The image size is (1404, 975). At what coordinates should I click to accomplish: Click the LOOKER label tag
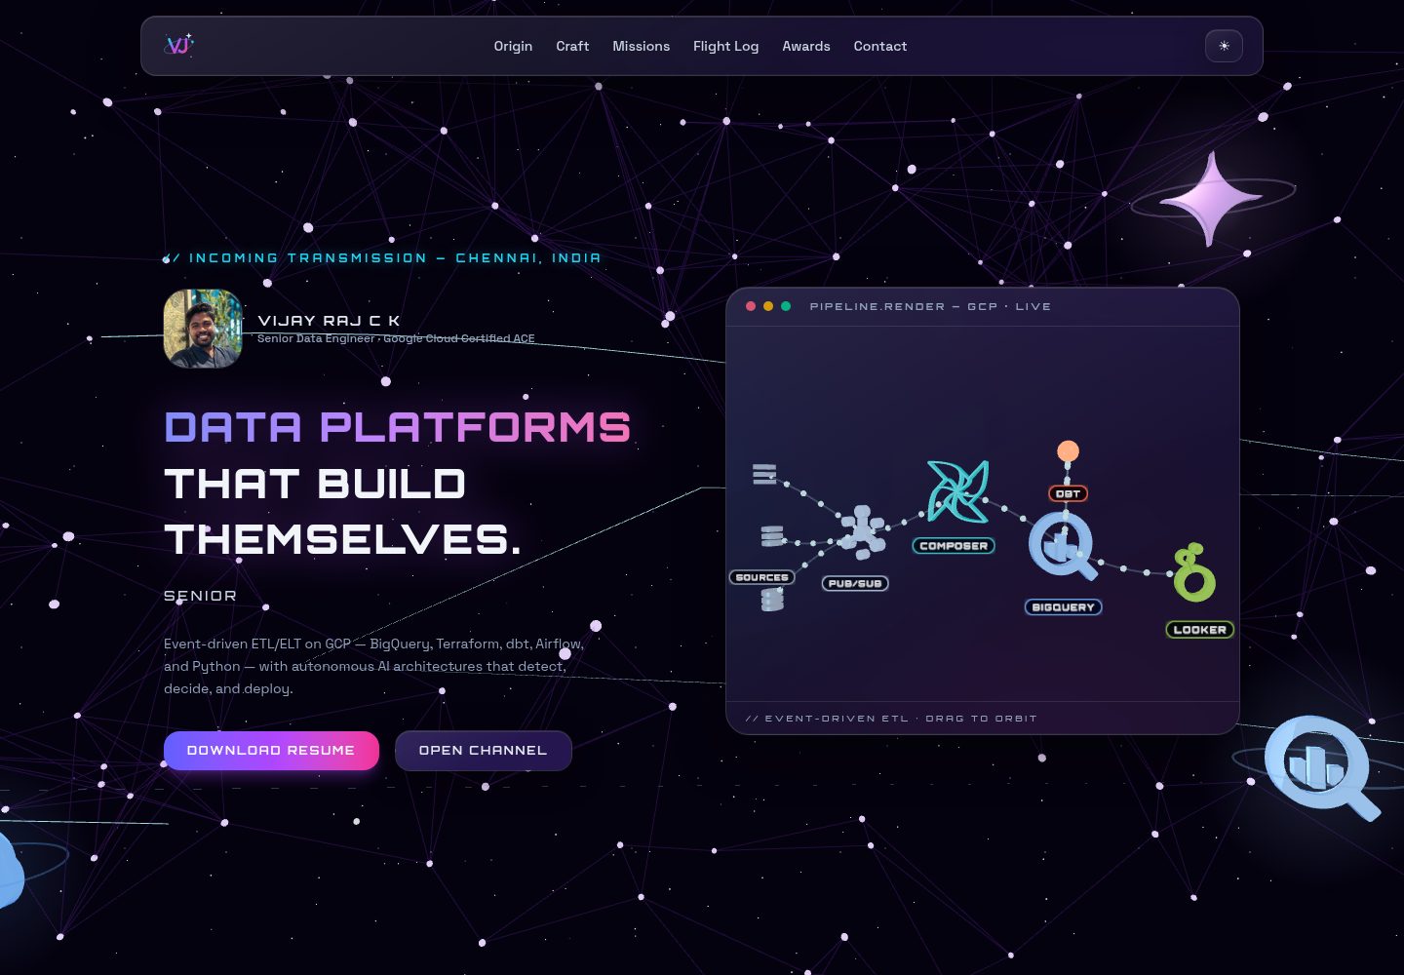tap(1200, 630)
